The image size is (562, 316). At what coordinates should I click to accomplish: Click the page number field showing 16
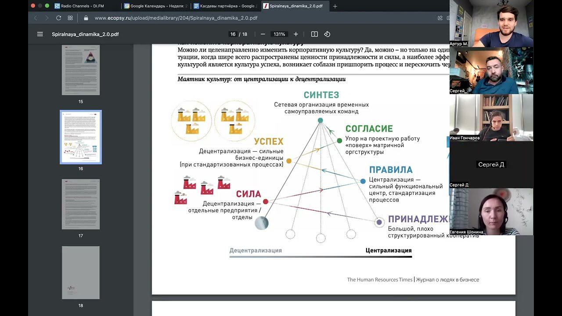point(233,34)
